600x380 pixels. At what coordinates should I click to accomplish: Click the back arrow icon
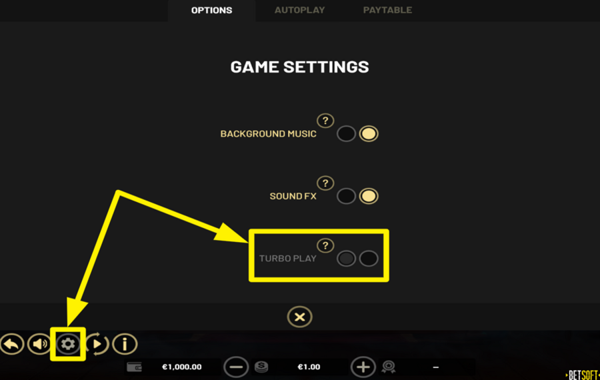click(11, 344)
